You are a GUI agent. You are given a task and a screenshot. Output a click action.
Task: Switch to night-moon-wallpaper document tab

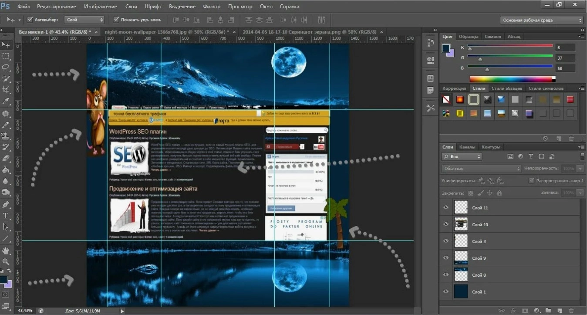pyautogui.click(x=167, y=32)
